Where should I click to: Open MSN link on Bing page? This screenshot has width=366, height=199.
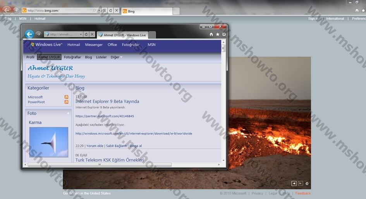(x=22, y=19)
